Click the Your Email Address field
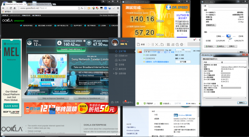Screen dimensions: 249x137 pos(90,79)
